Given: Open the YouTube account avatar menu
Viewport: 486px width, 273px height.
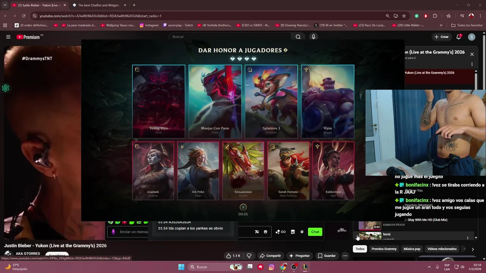Looking at the screenshot, I should point(472,37).
